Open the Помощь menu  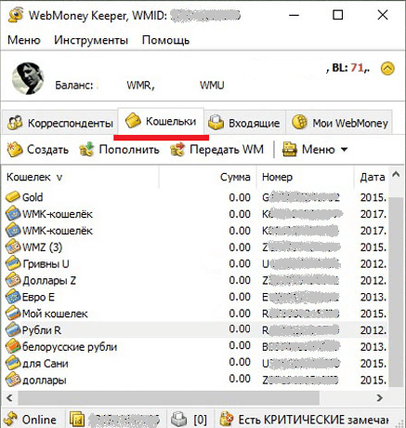point(165,40)
